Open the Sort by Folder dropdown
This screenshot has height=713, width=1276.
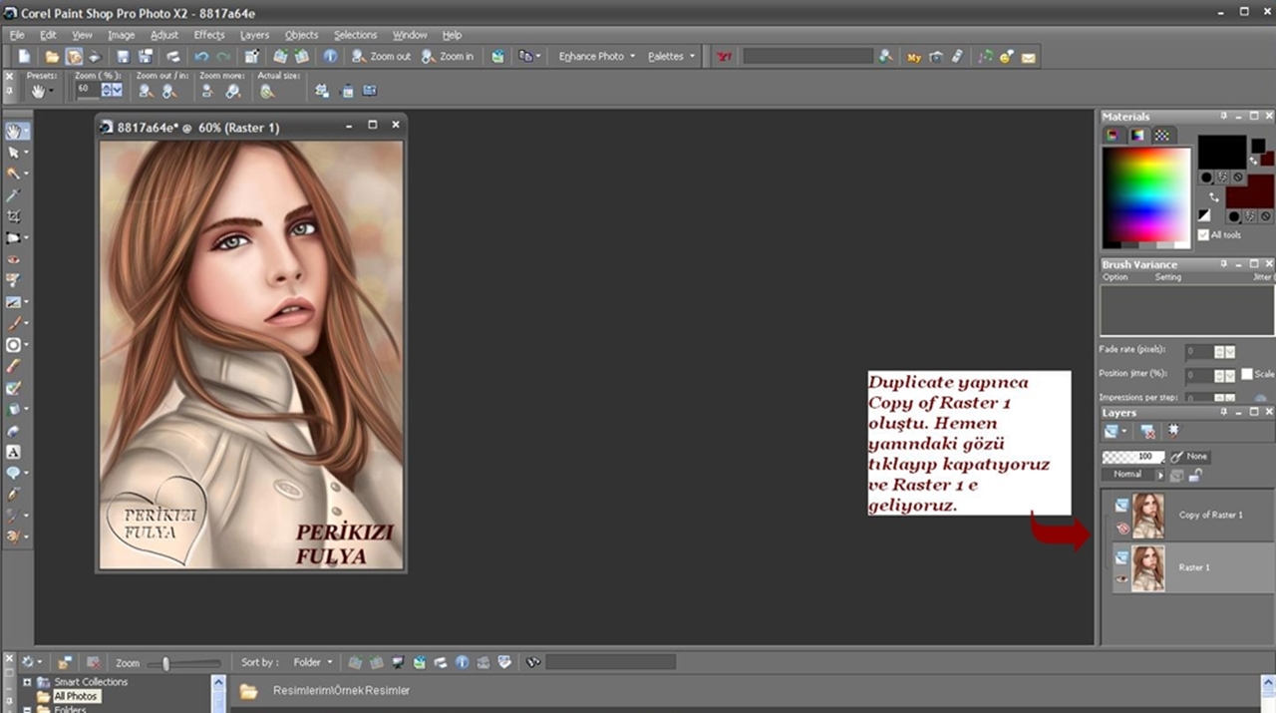pos(312,662)
